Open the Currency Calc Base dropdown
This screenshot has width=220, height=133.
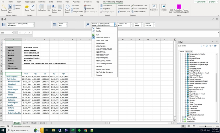pos(131,25)
